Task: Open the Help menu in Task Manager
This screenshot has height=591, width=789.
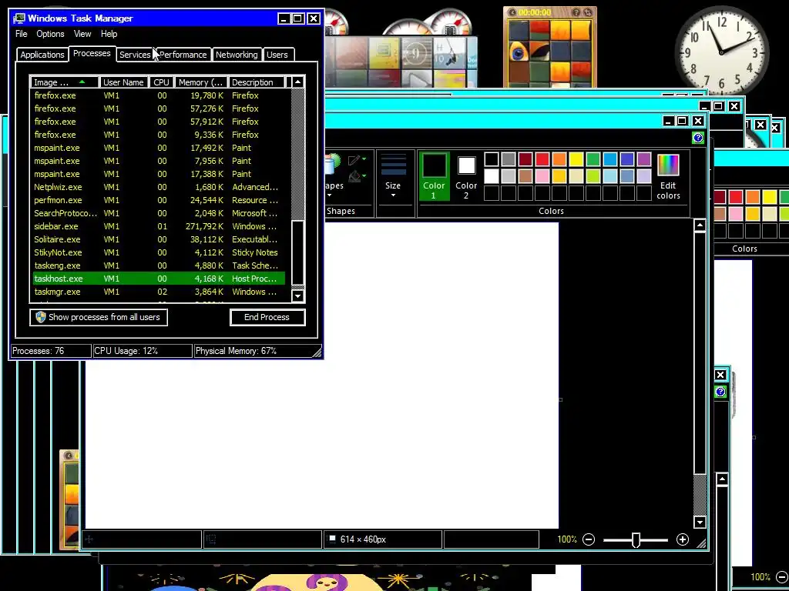Action: 109,34
